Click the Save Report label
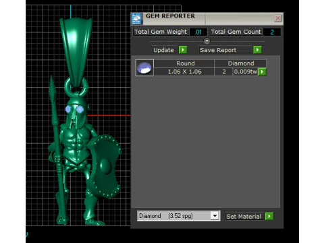 click(x=225, y=50)
